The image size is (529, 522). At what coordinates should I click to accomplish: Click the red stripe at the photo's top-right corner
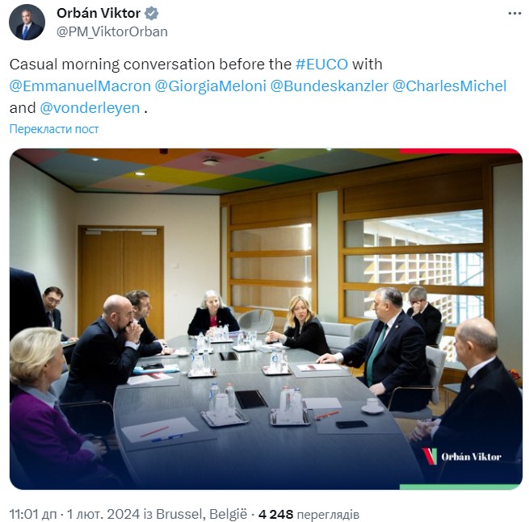point(460,152)
